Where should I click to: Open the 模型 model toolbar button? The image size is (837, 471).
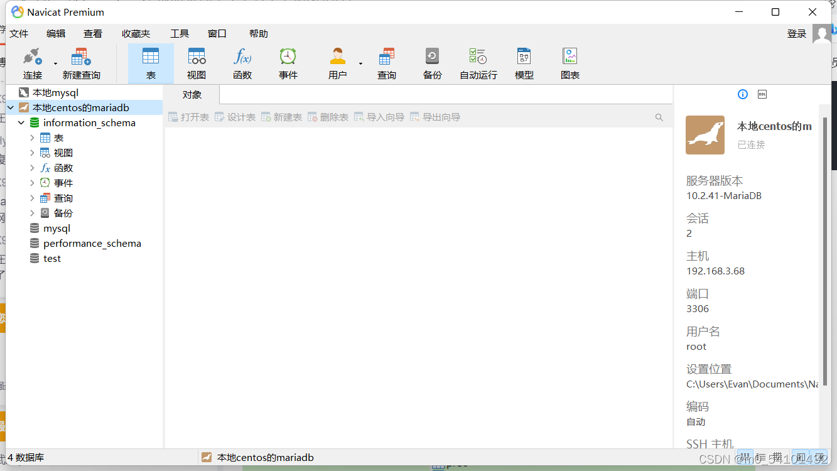pyautogui.click(x=524, y=63)
